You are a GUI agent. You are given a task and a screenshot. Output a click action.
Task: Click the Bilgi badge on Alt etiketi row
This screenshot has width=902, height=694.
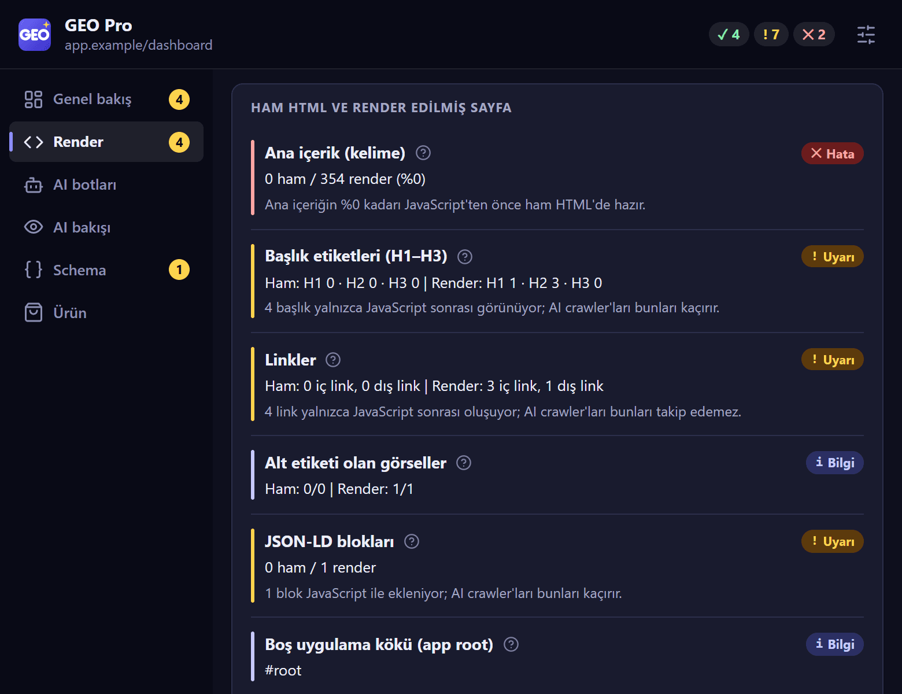(835, 463)
